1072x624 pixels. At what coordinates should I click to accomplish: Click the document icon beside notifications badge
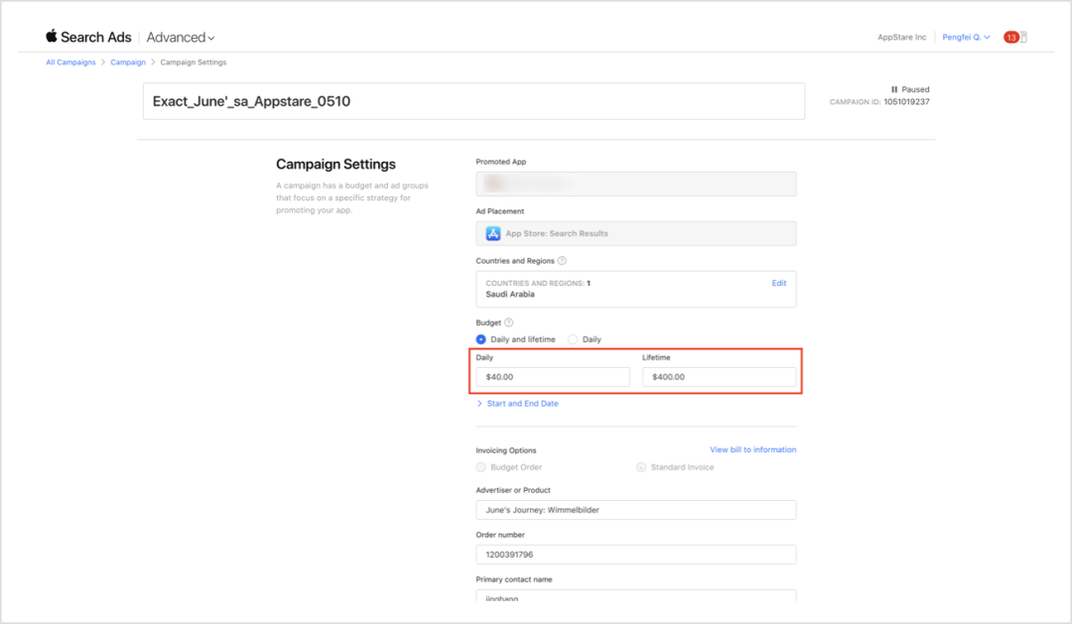pos(1023,38)
